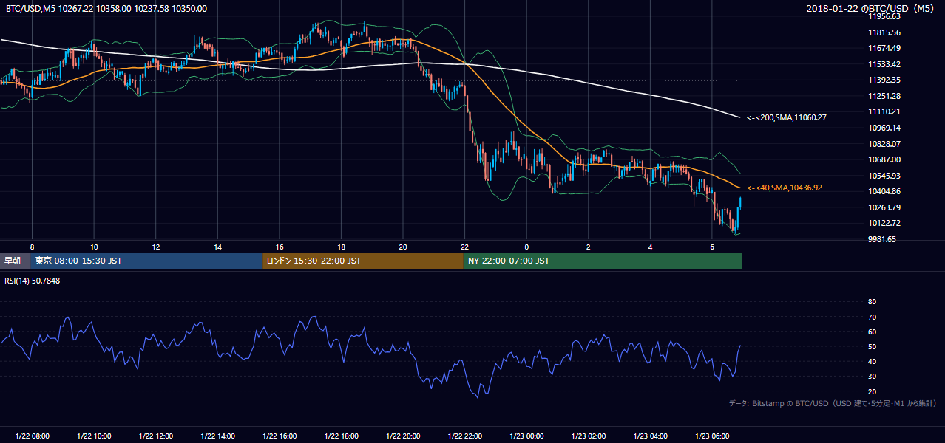The width and height of the screenshot is (945, 443).
Task: Click the hour tick 12 under price chart
Action: point(156,247)
